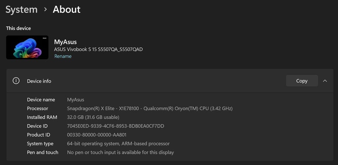
Task: Copy the device info
Action: click(302, 81)
